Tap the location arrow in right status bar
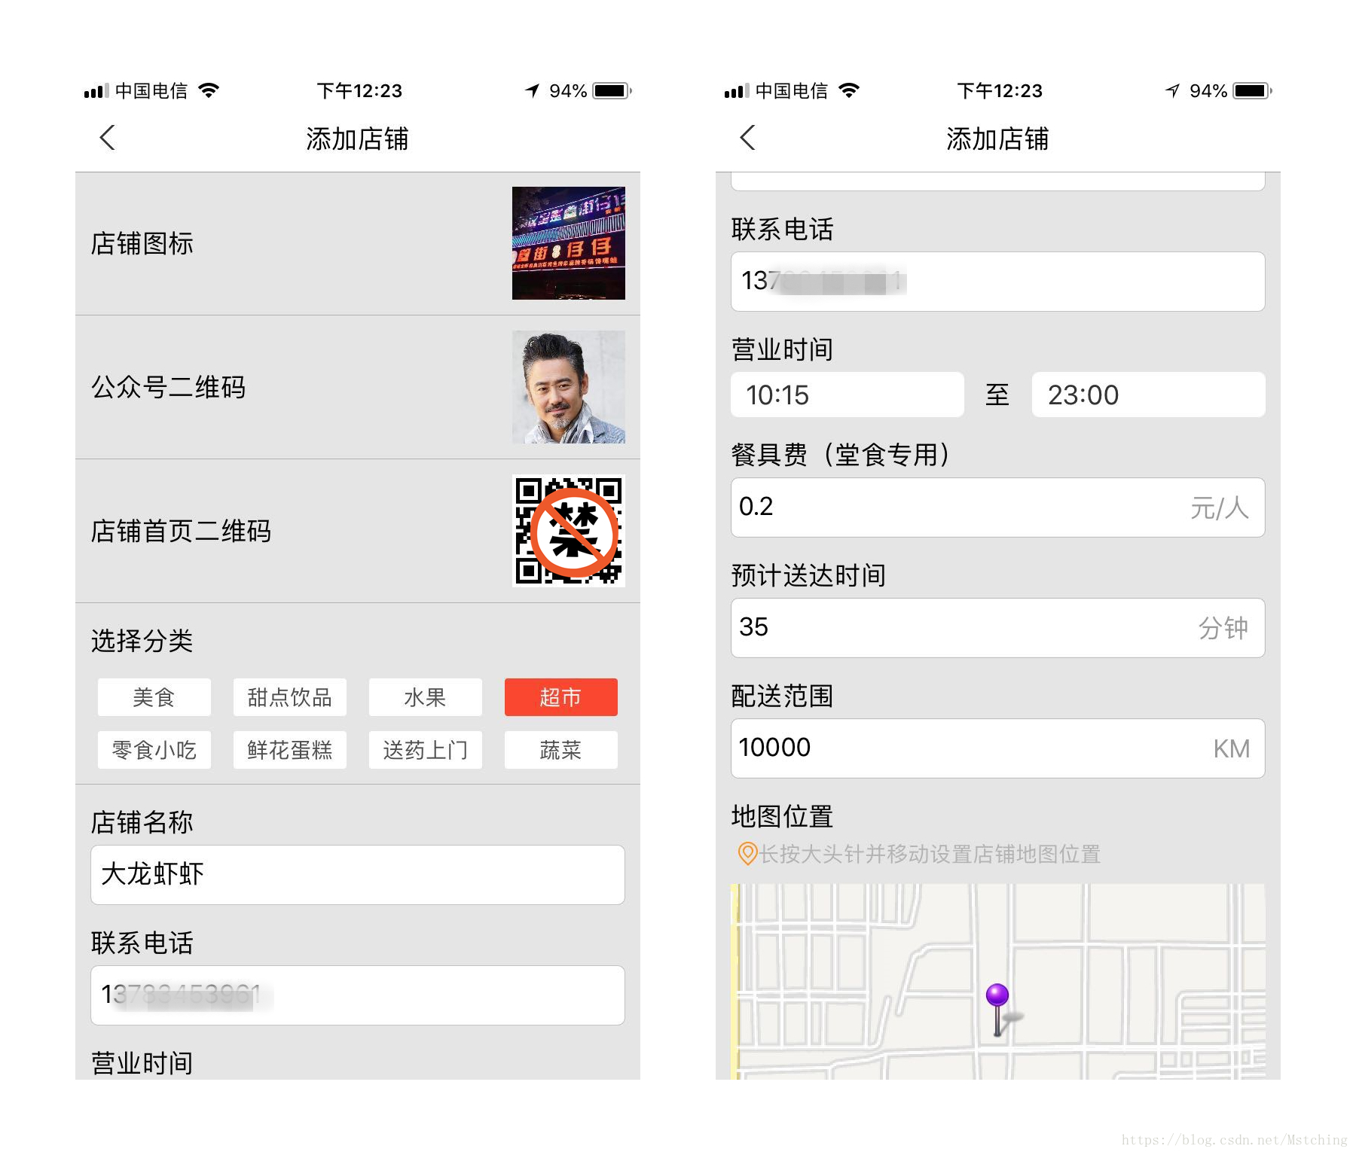 [1172, 91]
